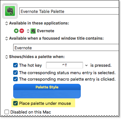Image resolution: width=121 pixels, height=119 pixels.
Task: Click the green plus add application button
Action: 16,31
